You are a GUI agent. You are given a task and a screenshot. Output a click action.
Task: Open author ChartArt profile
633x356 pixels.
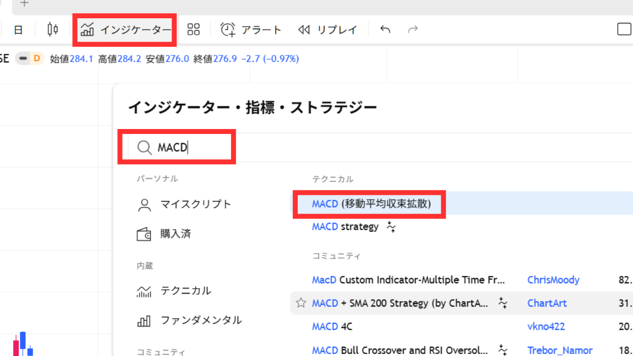tap(547, 303)
